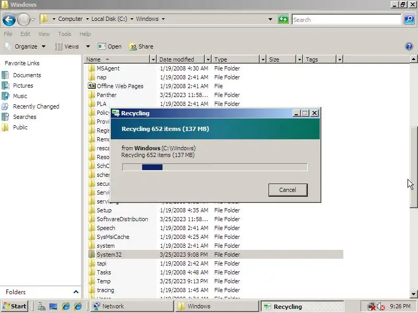Viewport: 418px width, 313px height.
Task: Click Local Disk (C:) in address bar
Action: 109,19
